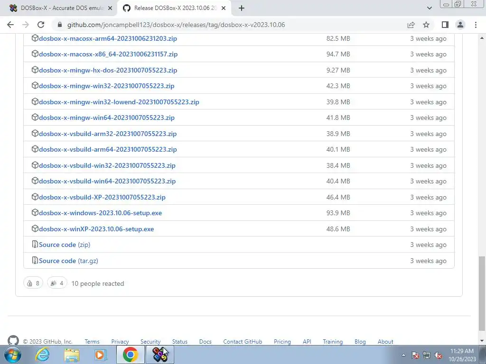
Task: Open the Training footer link
Action: coord(333,342)
